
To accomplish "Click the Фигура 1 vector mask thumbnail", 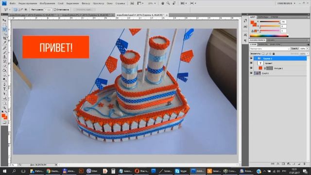I will (270, 68).
